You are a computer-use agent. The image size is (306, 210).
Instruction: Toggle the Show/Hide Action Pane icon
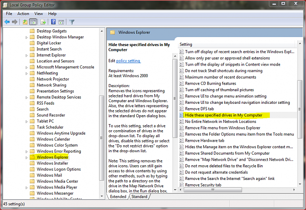click(x=61, y=22)
